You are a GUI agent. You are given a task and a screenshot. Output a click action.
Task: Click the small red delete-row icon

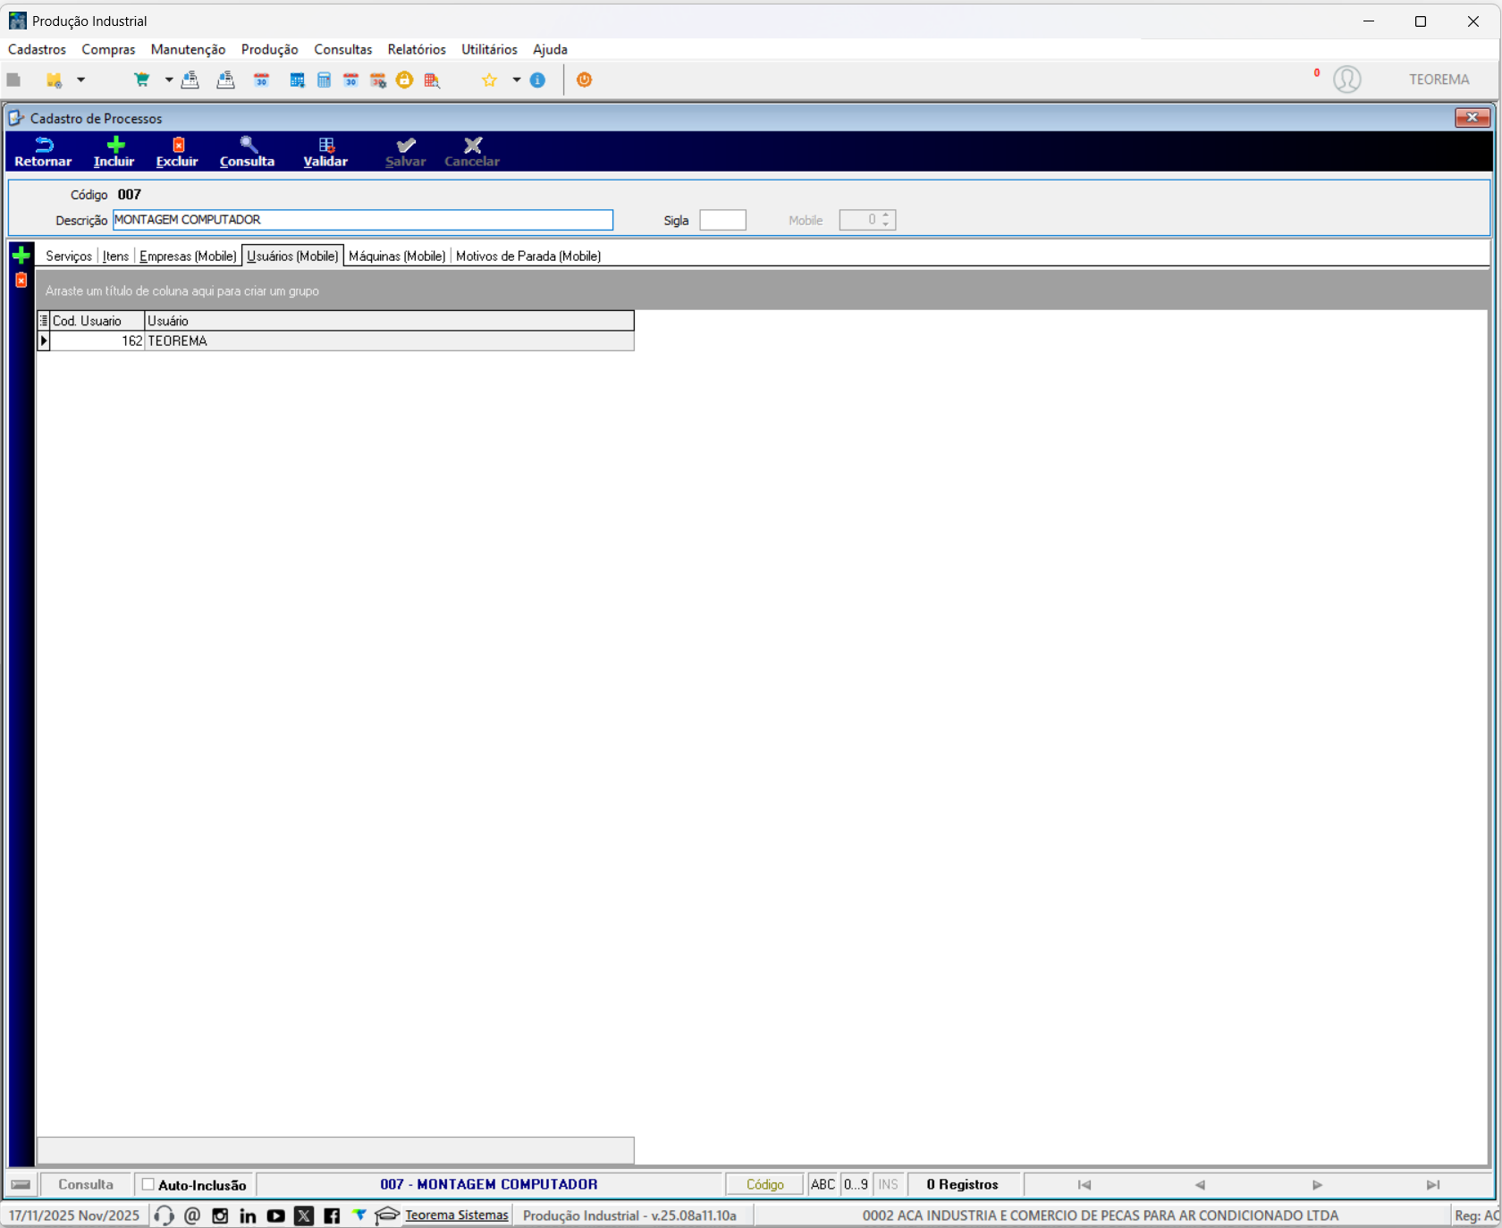[21, 281]
